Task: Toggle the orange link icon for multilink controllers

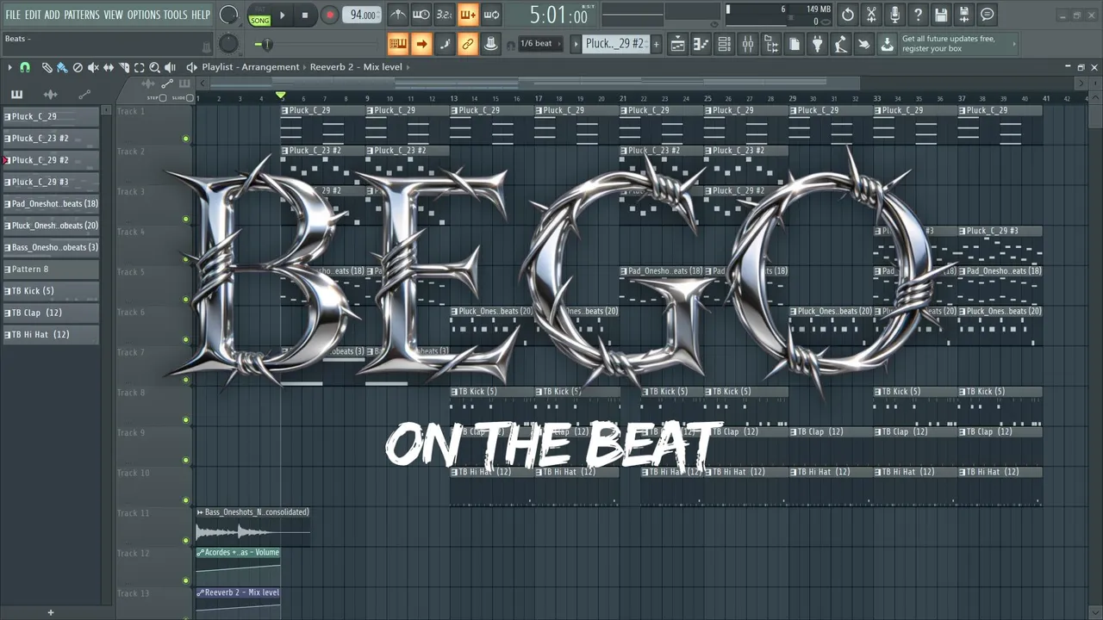Action: pos(467,44)
